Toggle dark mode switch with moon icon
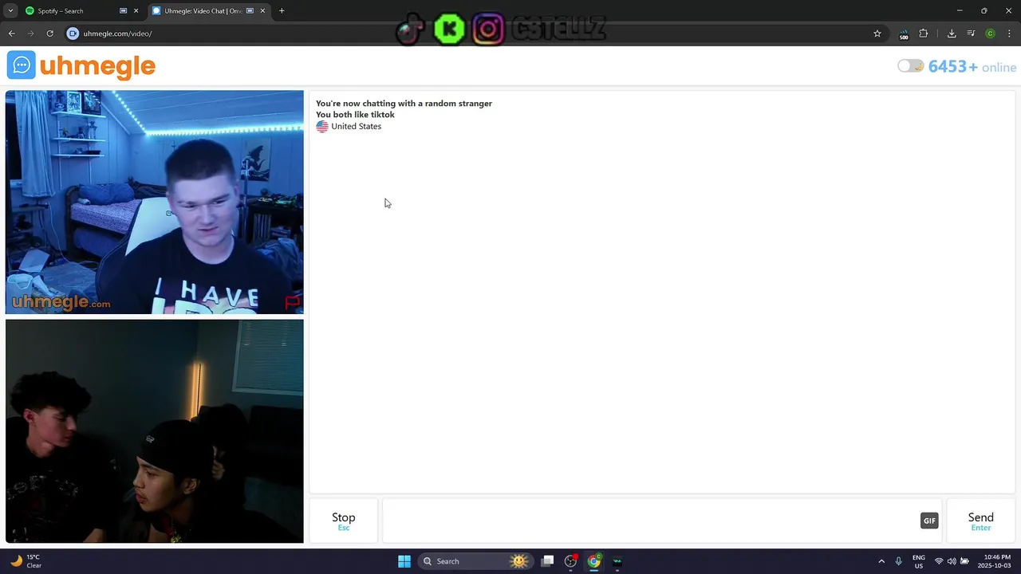 tap(910, 66)
